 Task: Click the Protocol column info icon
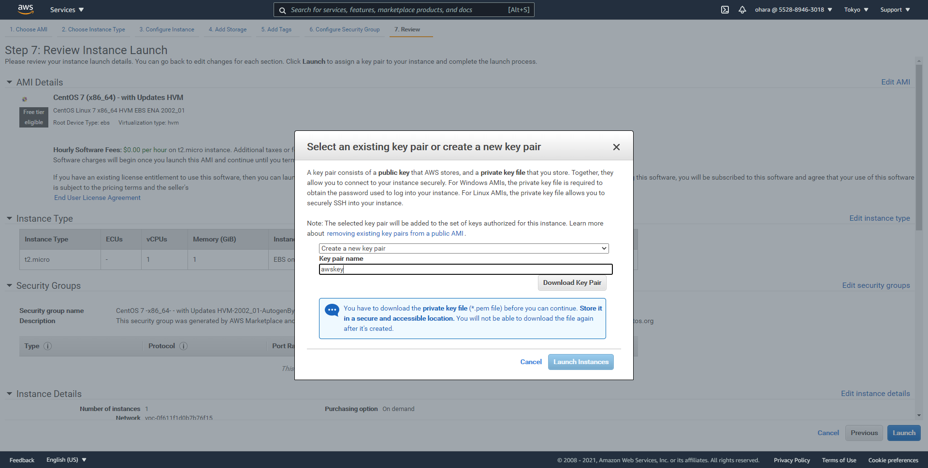tap(184, 346)
